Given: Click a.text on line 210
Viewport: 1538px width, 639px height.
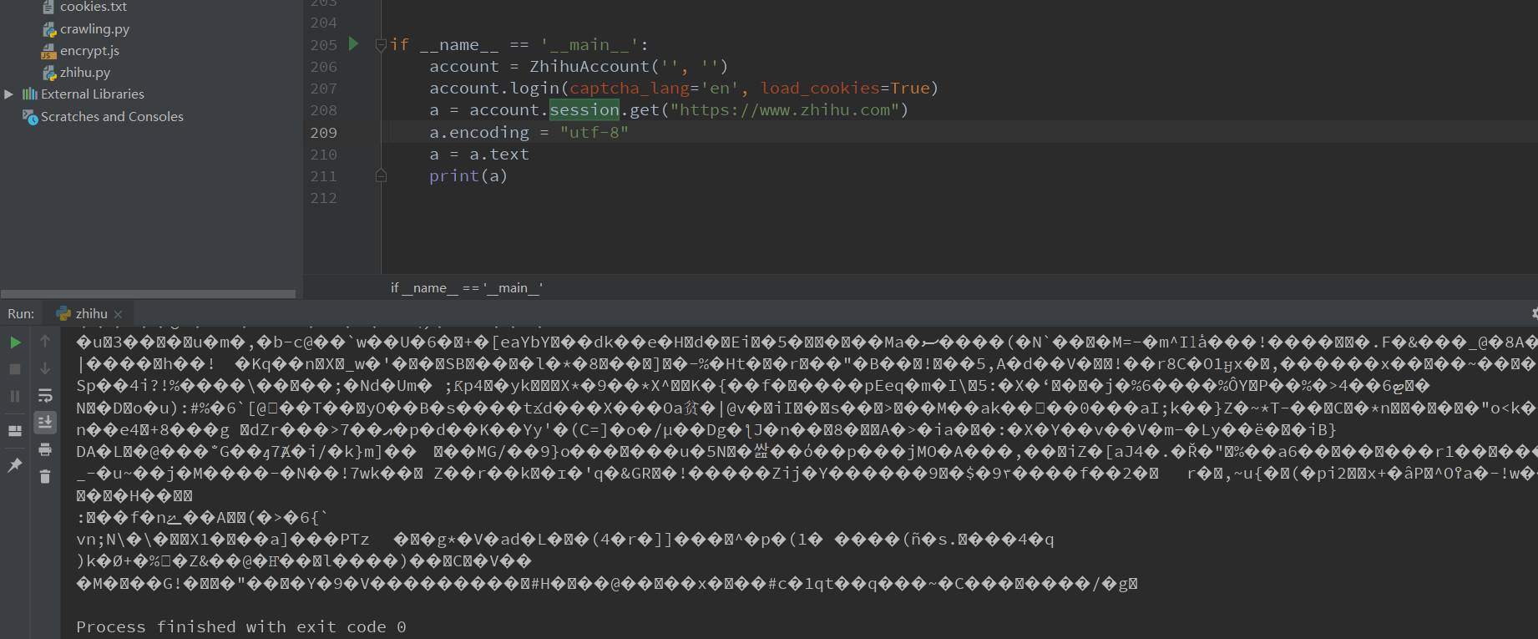Looking at the screenshot, I should pyautogui.click(x=499, y=154).
